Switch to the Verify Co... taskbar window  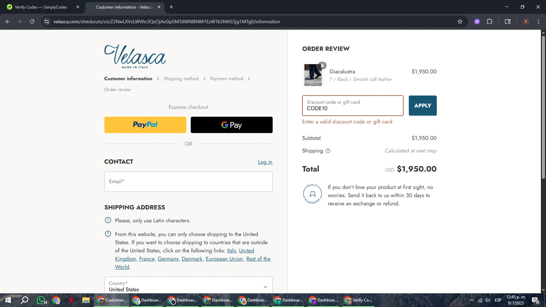pos(358,300)
